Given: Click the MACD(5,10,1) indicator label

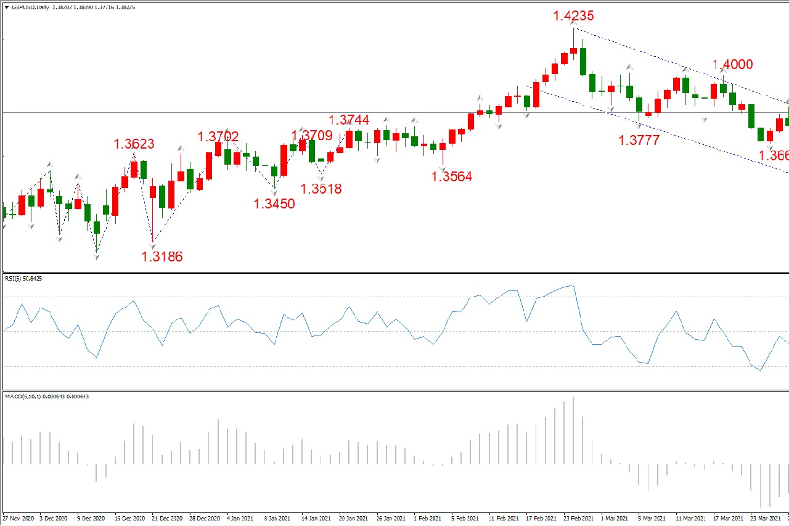Looking at the screenshot, I should coord(46,397).
